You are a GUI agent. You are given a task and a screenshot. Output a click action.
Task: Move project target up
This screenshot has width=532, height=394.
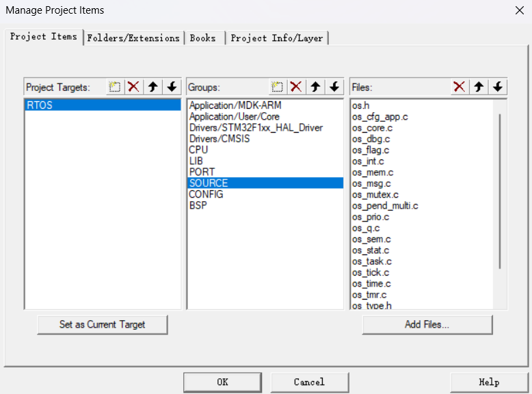click(x=153, y=87)
